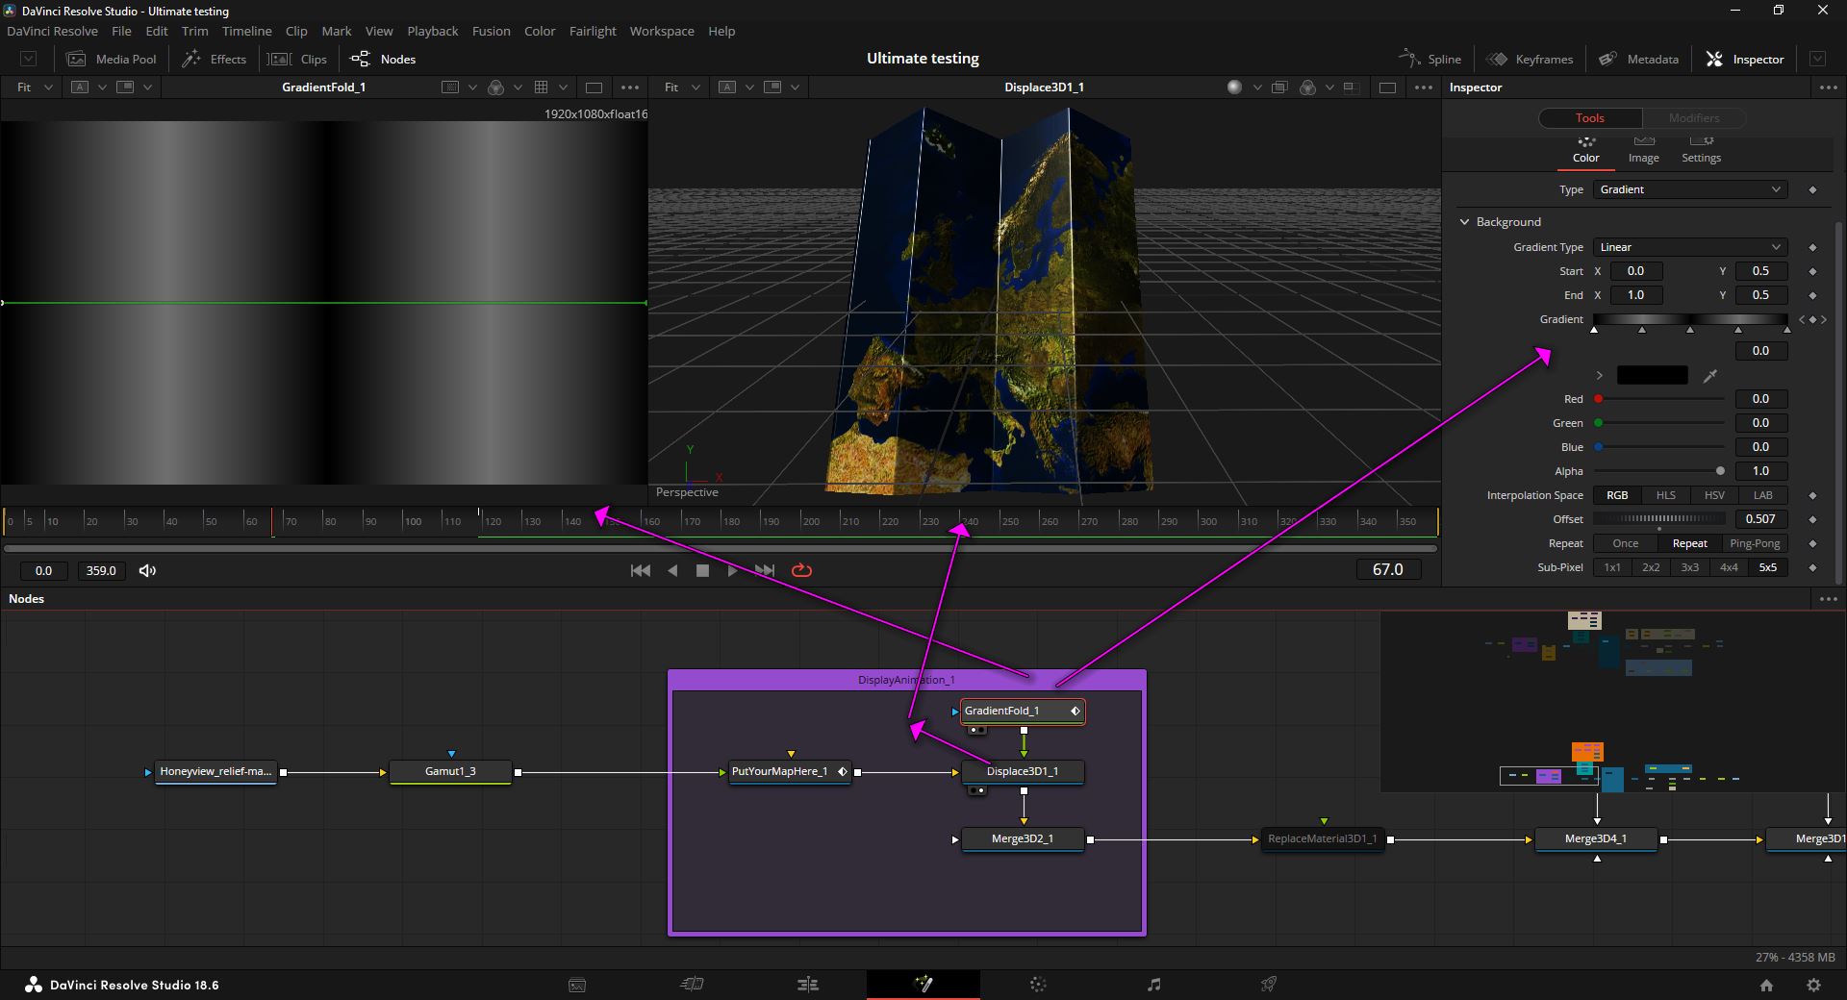Click the current time field 67.0

point(1387,570)
